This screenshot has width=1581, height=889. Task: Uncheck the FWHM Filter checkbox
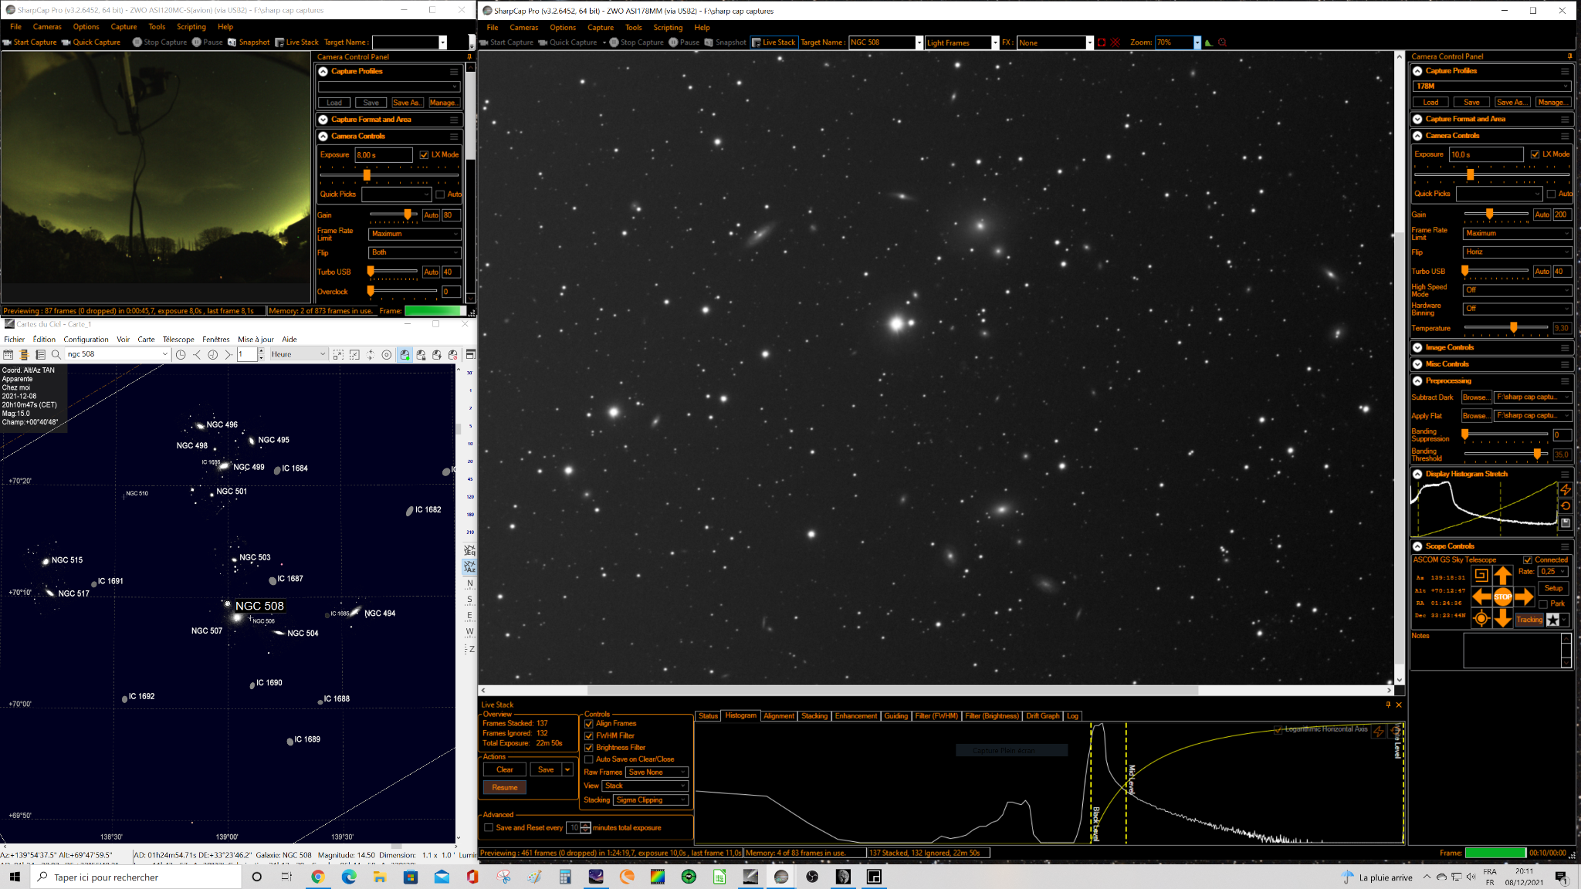tap(589, 735)
